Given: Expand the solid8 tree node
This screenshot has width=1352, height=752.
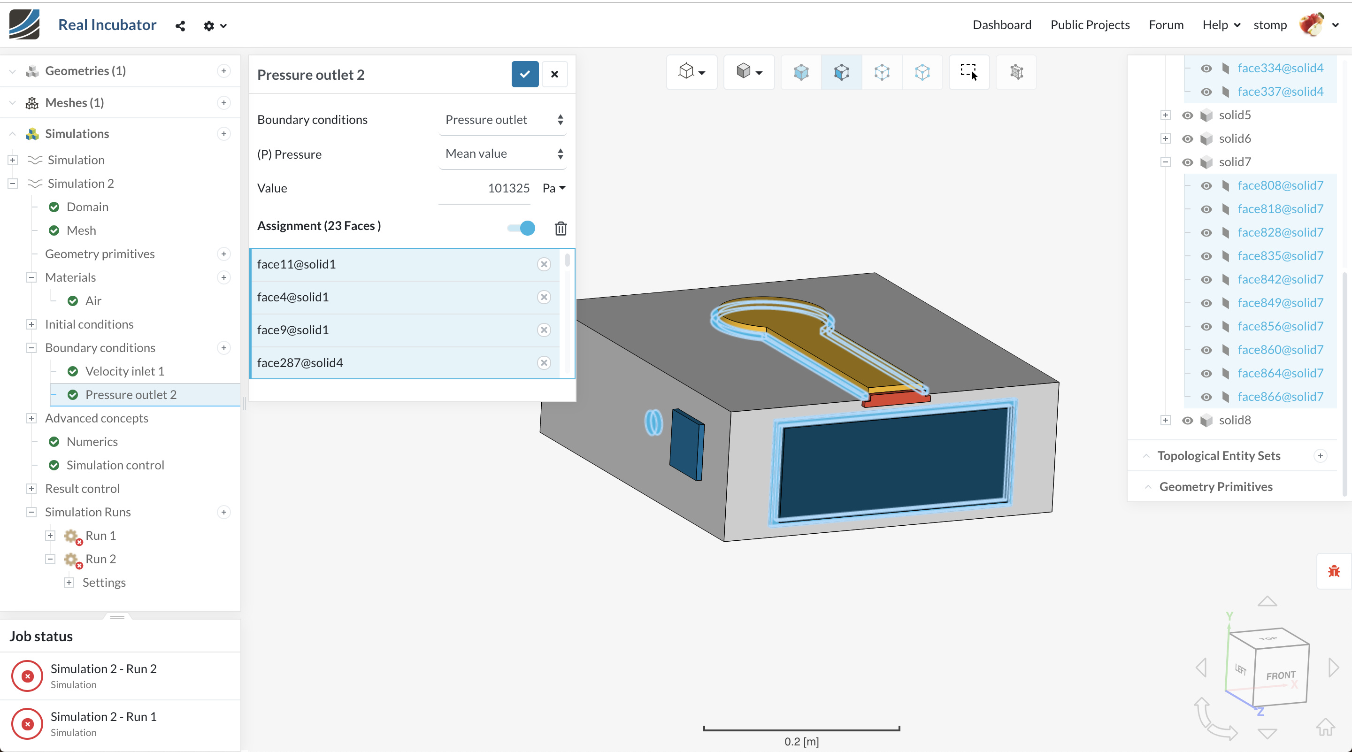Looking at the screenshot, I should tap(1165, 420).
